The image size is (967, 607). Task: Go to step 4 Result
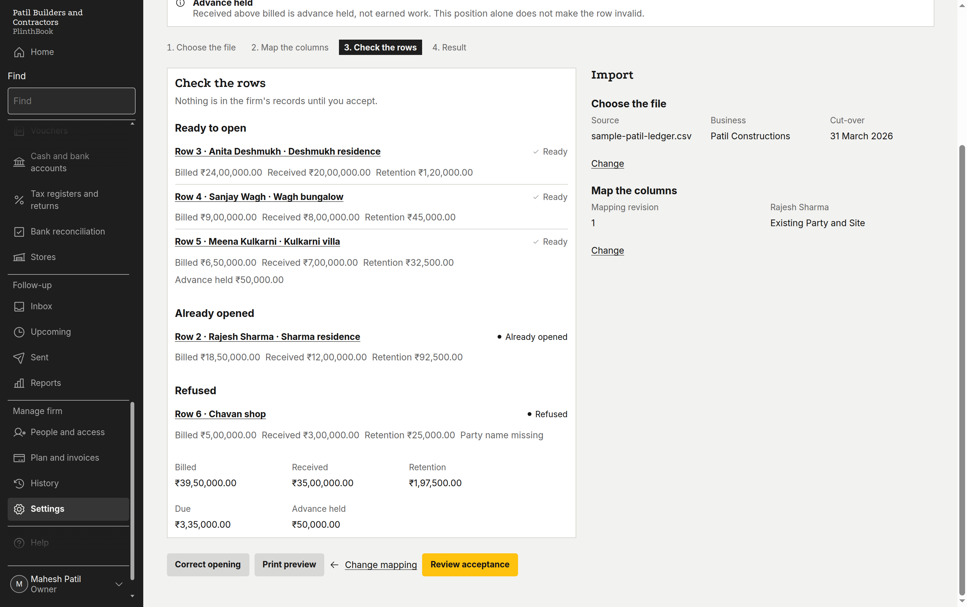449,47
